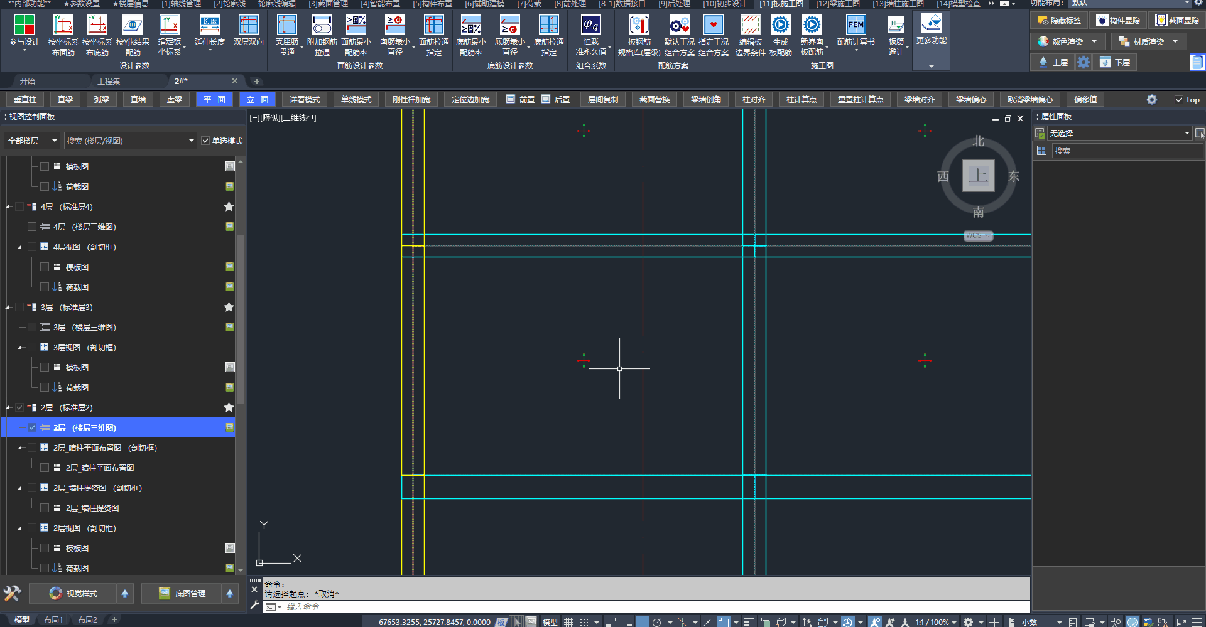The image size is (1206, 627).
Task: Open the 配筋计算书 FEM icon
Action: tap(856, 26)
